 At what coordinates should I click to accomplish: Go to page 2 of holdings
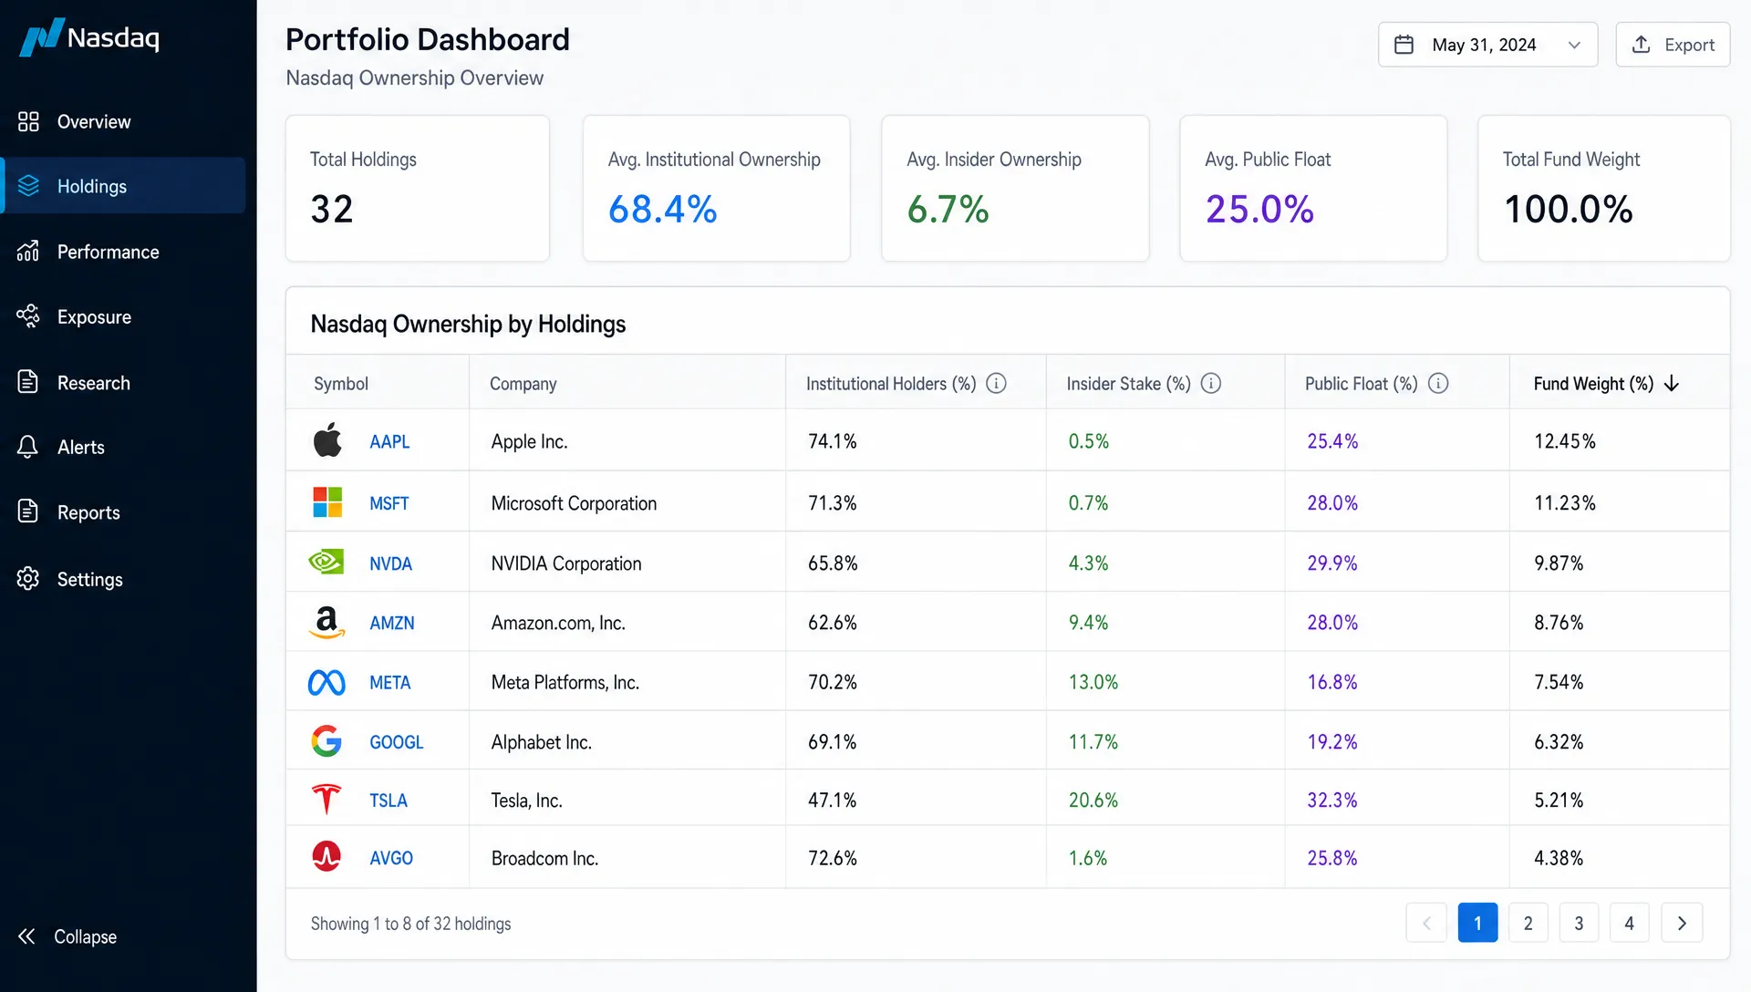[x=1528, y=923]
